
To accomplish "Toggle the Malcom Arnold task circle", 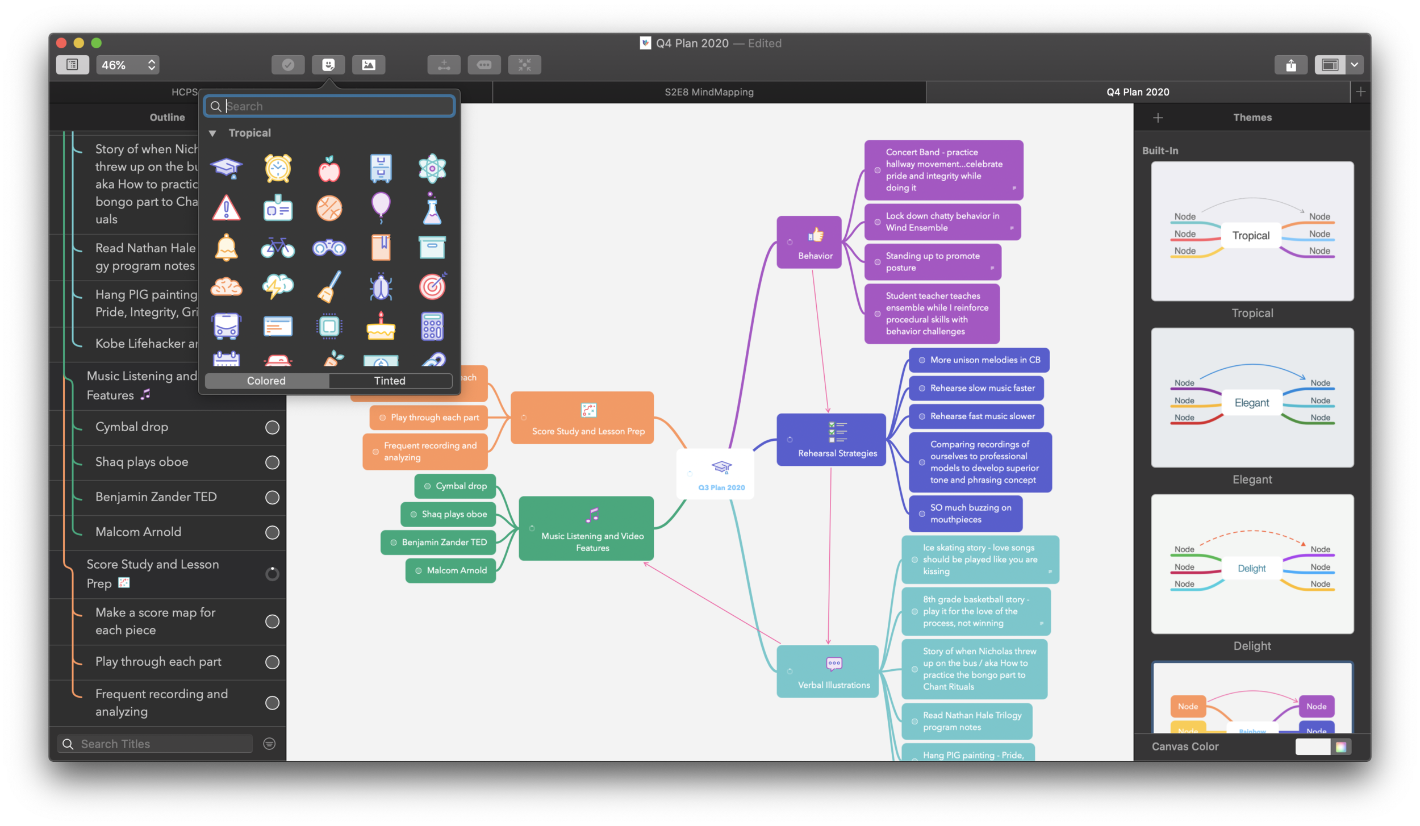I will (x=272, y=532).
